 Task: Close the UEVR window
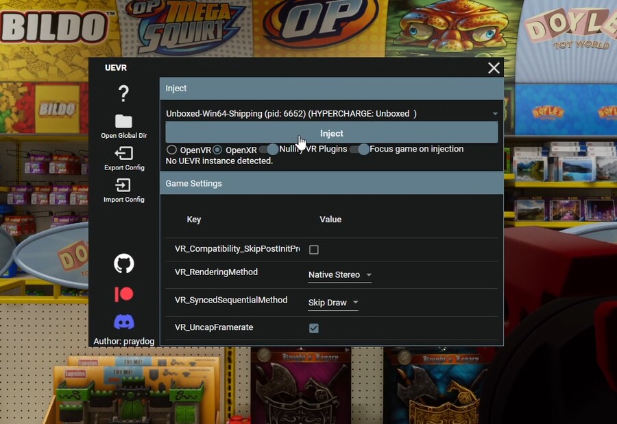(494, 68)
